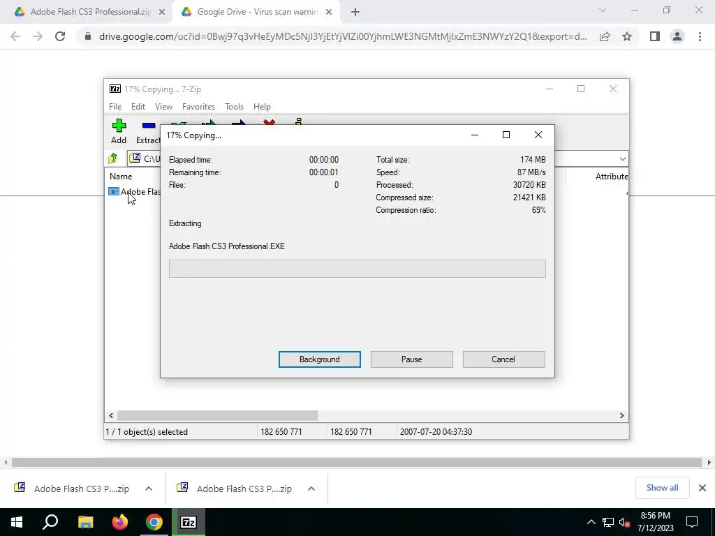Close the Google Drive virus scan tab
This screenshot has width=715, height=536.
(x=329, y=12)
